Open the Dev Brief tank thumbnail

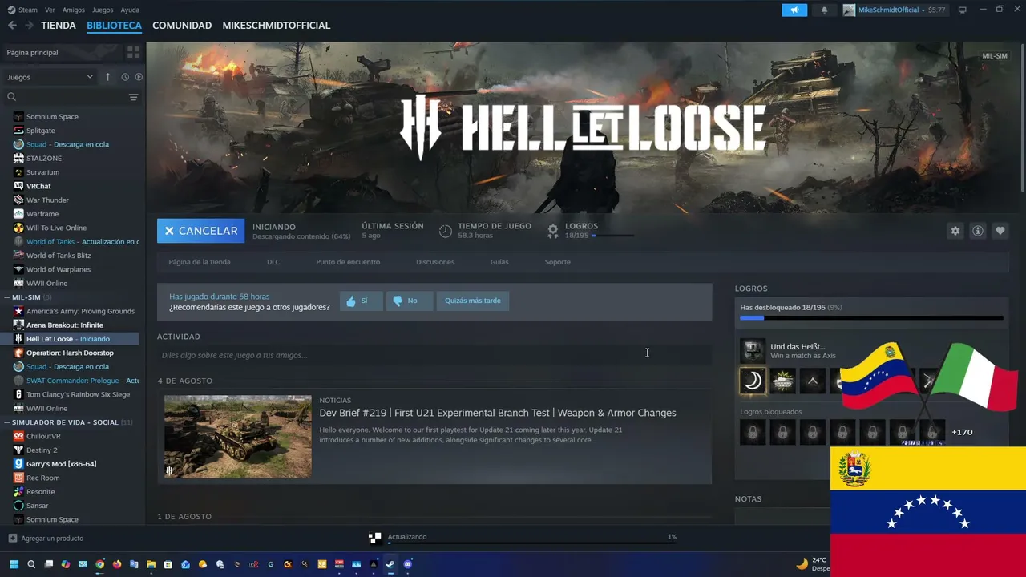(238, 437)
